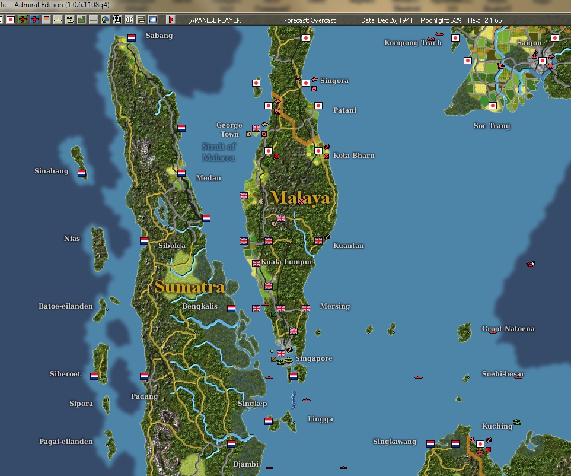The width and height of the screenshot is (571, 476).
Task: Click the "Hex: 124 65" status text
Action: [484, 20]
